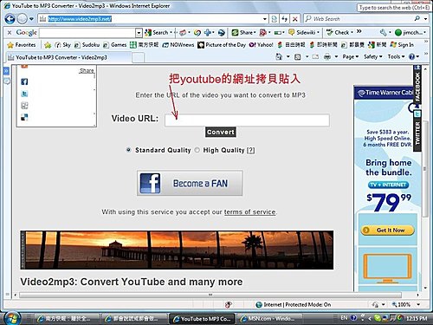This screenshot has height=325, width=433.
Task: Open the Page menu
Action: click(x=350, y=57)
